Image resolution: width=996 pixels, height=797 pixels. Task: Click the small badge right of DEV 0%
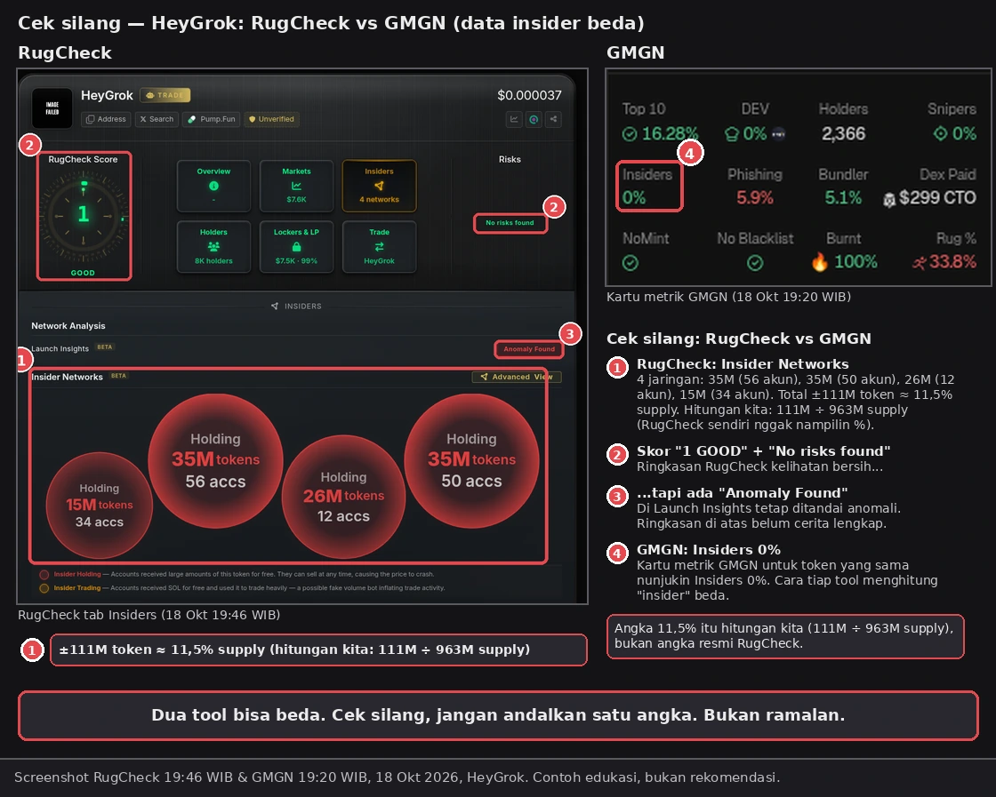click(x=779, y=134)
